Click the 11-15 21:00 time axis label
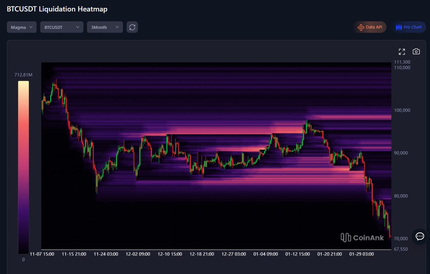The height and width of the screenshot is (274, 430). [74, 254]
